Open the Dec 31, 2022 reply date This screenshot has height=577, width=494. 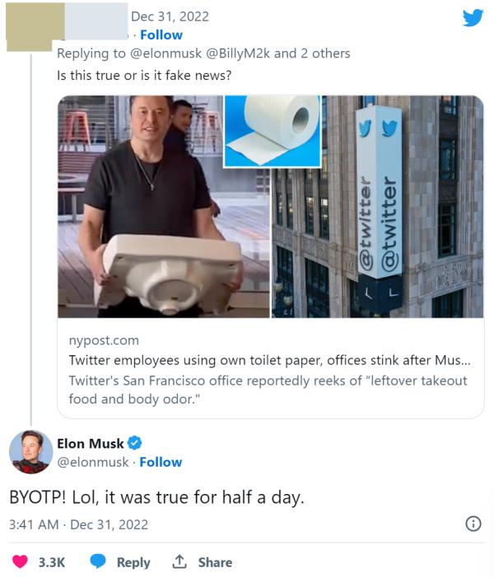click(170, 16)
